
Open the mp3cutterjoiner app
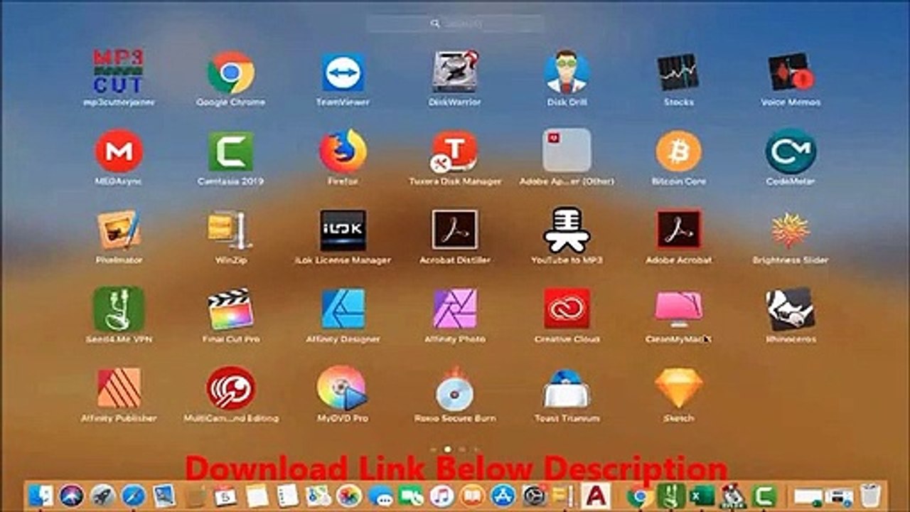coord(119,72)
